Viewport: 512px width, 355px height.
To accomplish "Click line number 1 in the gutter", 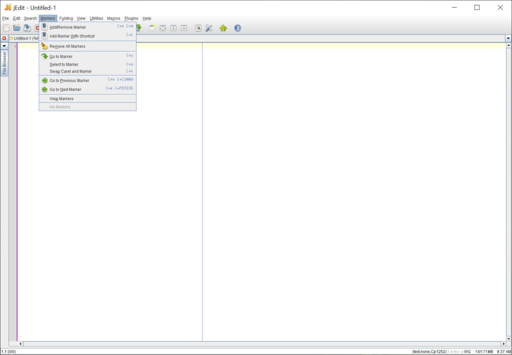I will (15, 46).
